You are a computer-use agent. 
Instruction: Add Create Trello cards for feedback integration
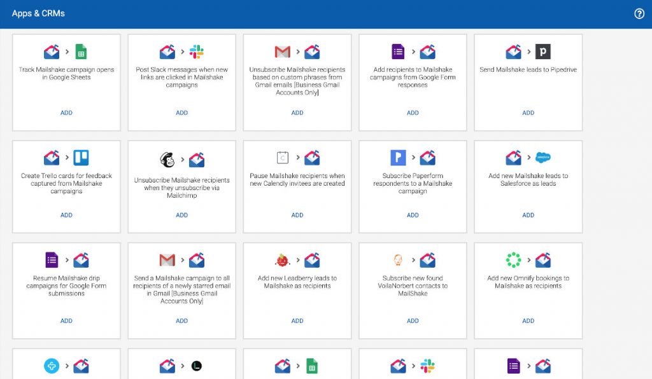coord(66,215)
